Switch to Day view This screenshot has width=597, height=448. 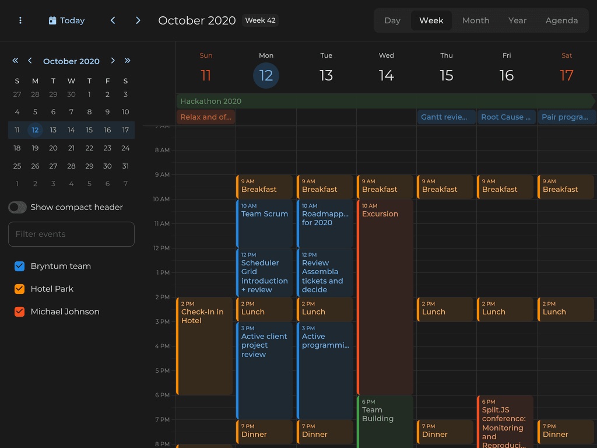[392, 20]
